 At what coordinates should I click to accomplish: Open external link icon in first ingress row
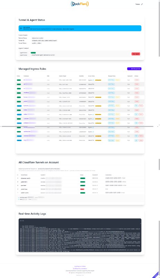93,80
